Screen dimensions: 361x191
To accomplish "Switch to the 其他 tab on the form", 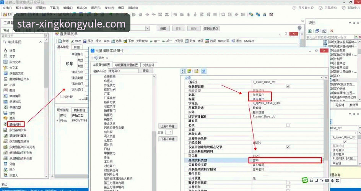I will pos(76,47).
